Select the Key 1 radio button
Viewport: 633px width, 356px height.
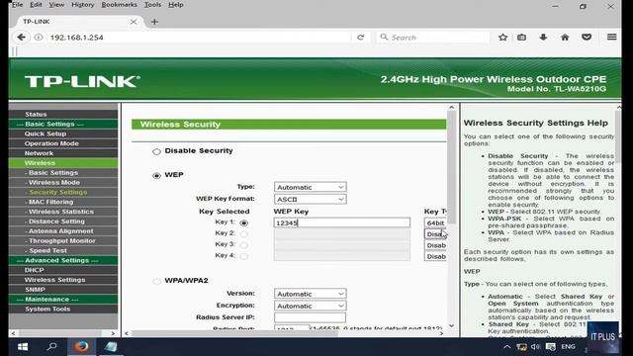tap(244, 222)
